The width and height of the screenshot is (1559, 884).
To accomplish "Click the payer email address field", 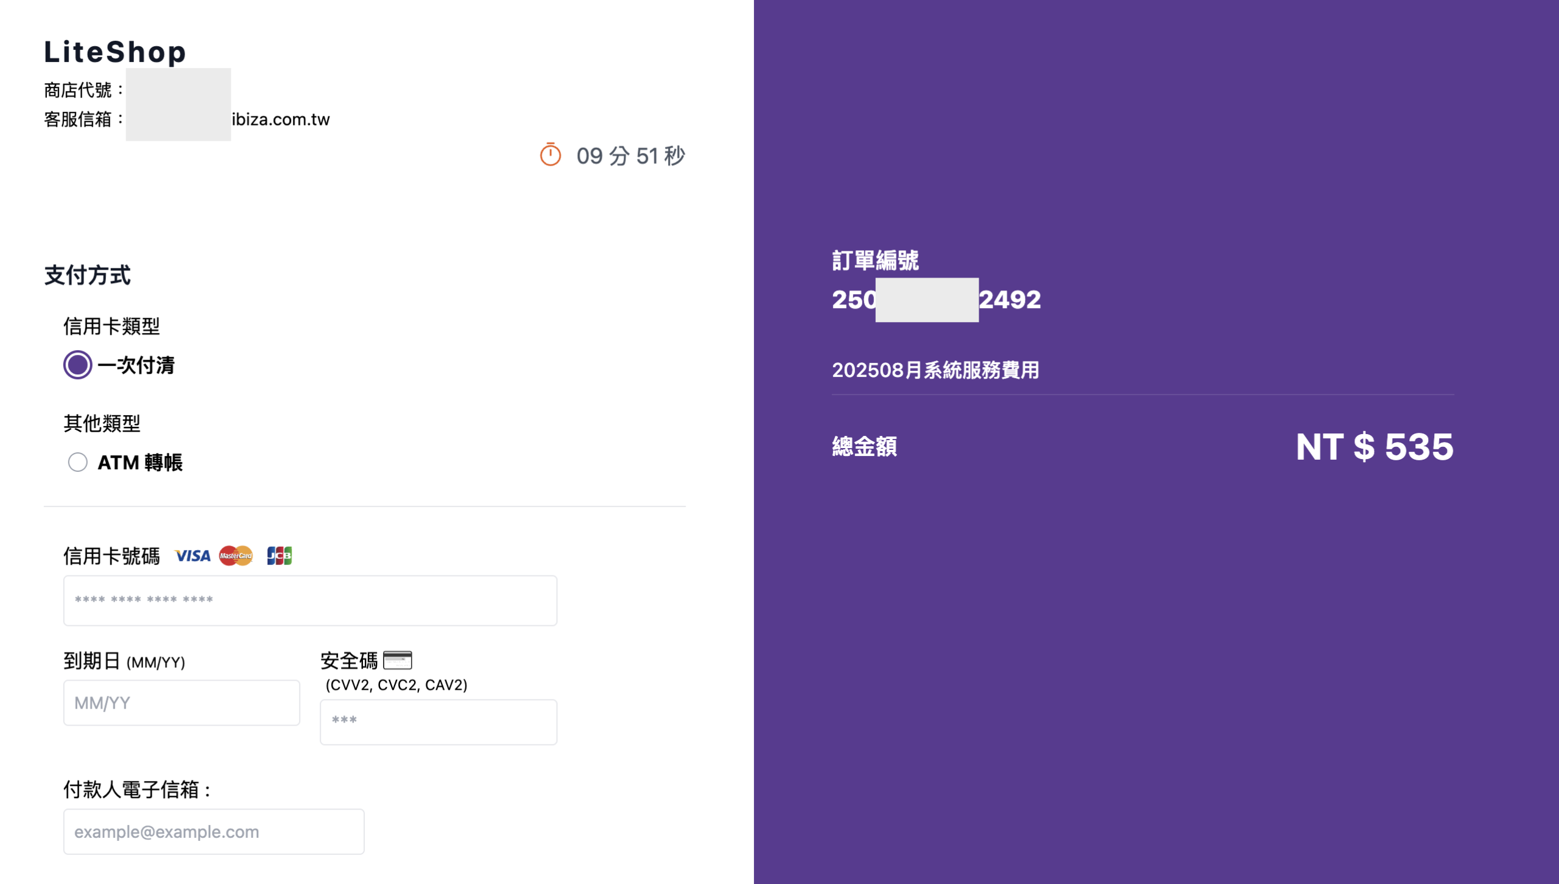I will [x=214, y=832].
